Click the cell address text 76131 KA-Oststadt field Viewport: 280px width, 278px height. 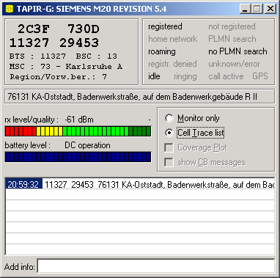pyautogui.click(x=139, y=97)
